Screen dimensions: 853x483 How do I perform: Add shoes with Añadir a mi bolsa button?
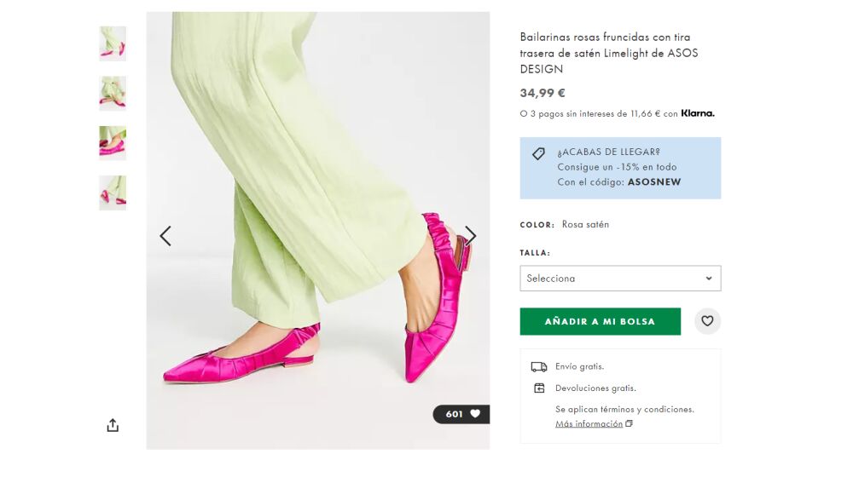tap(600, 321)
